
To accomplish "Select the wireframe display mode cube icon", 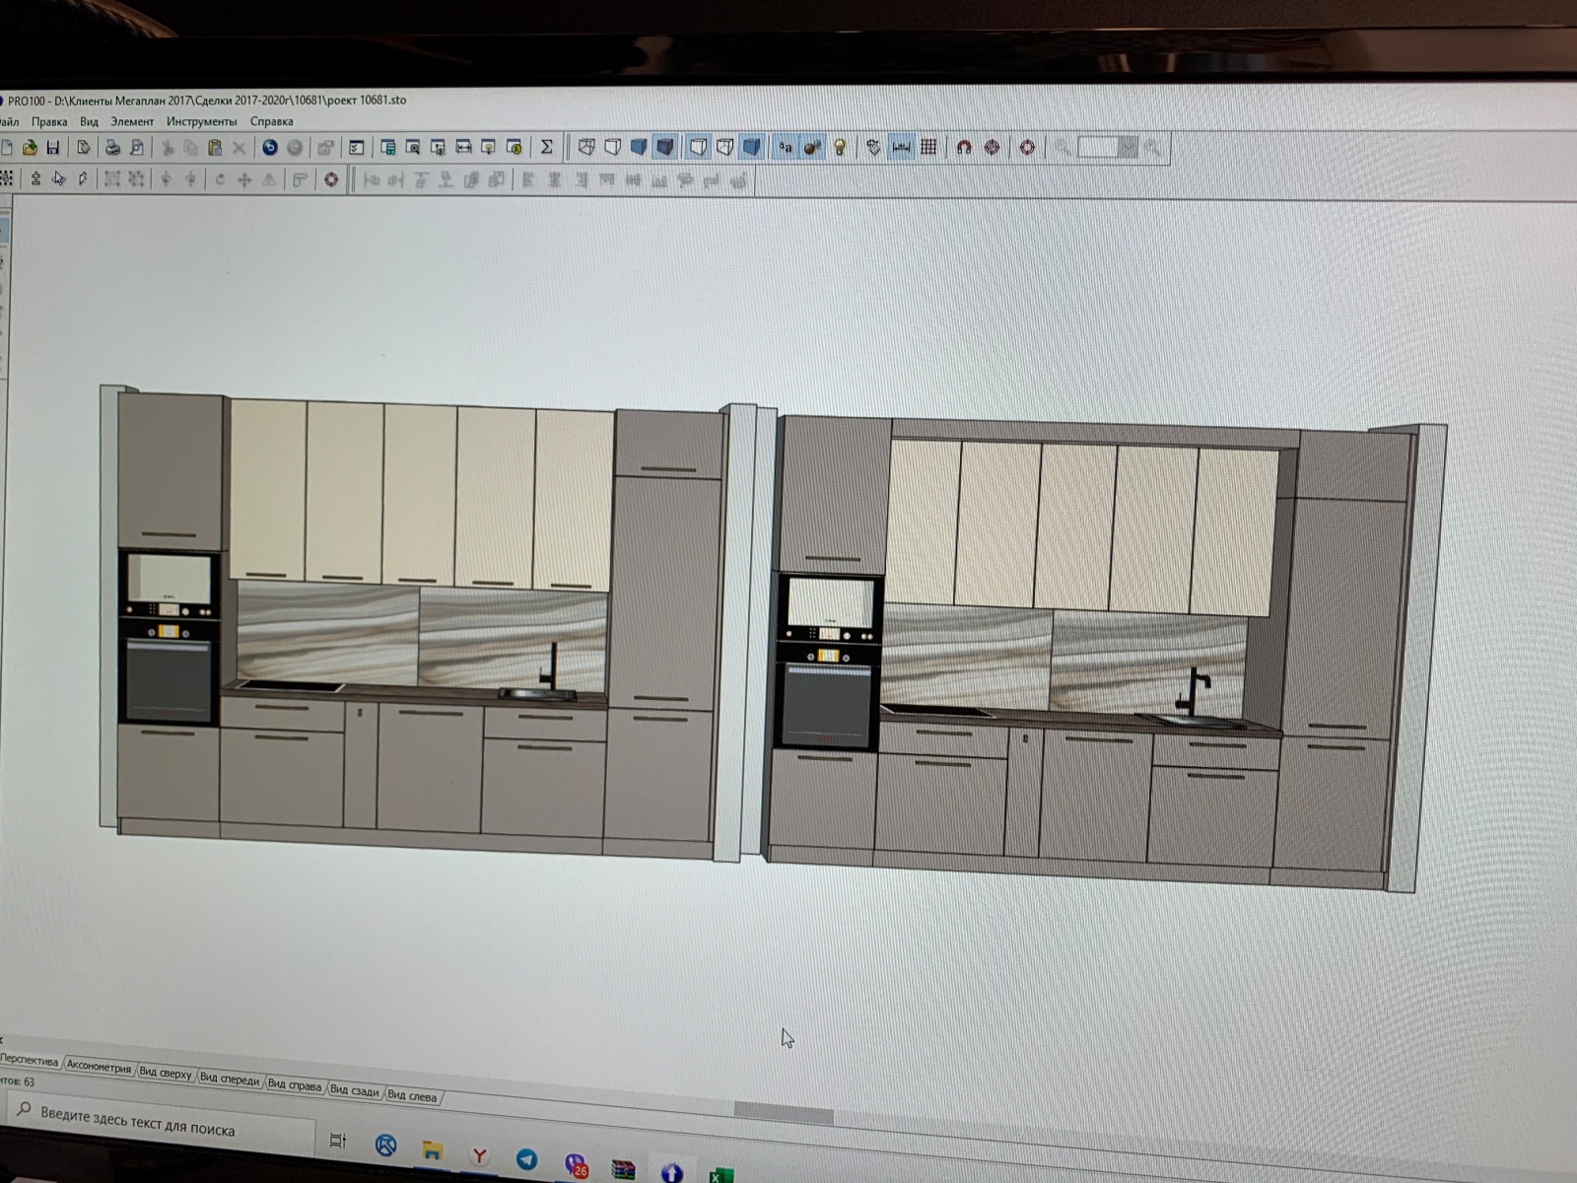I will (x=586, y=147).
